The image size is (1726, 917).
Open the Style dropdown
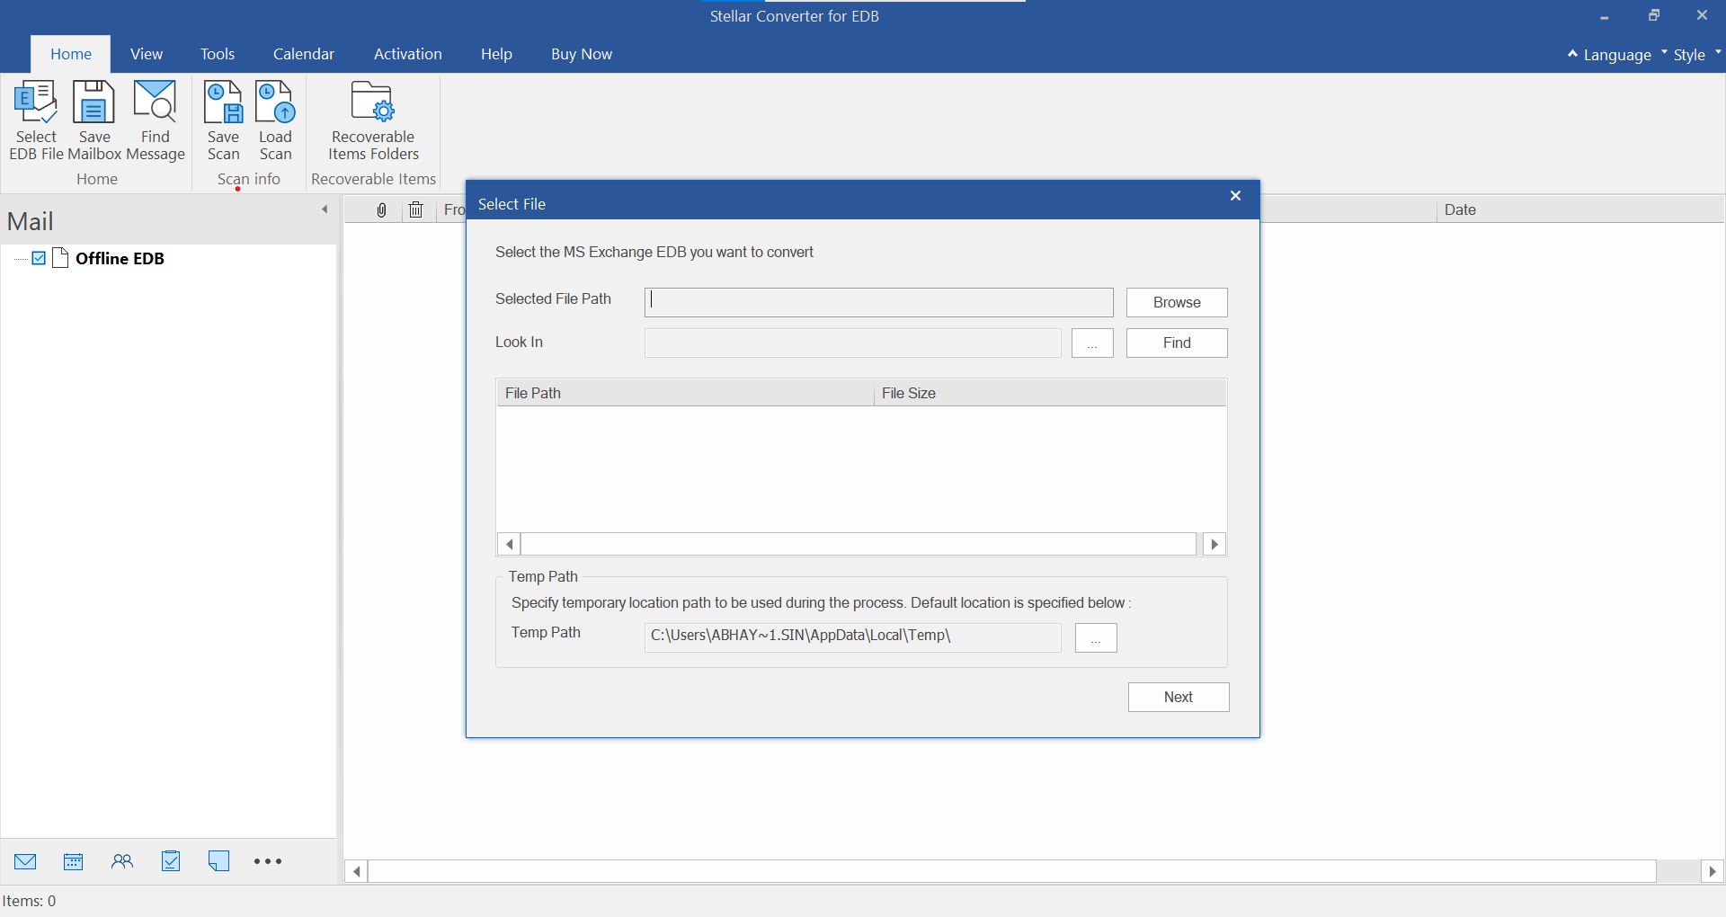(x=1689, y=55)
